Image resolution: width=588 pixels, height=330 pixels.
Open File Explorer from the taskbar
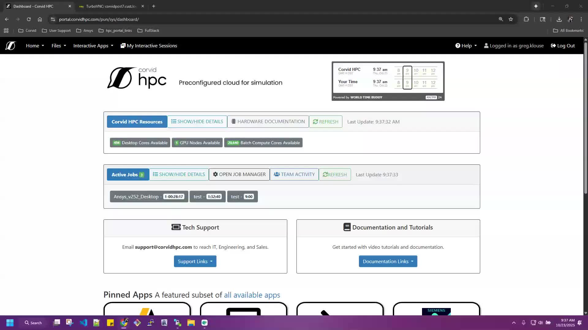[191, 323]
